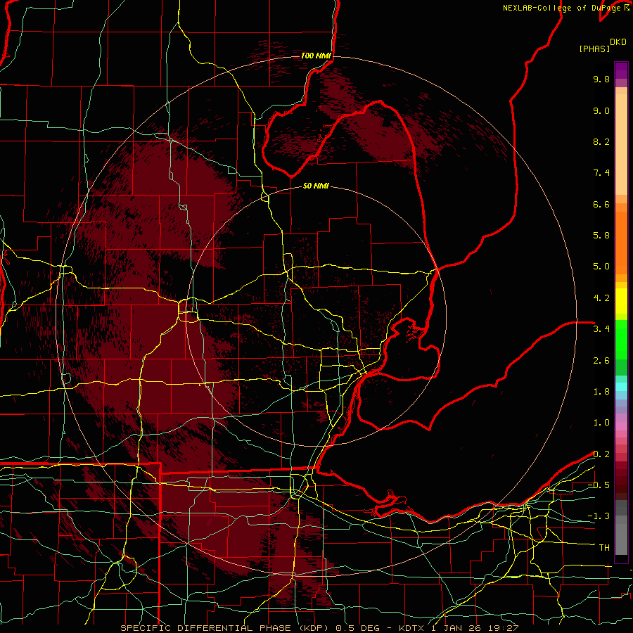Click the 7.4 value on the color scale
This screenshot has height=633, width=633.
click(x=601, y=173)
